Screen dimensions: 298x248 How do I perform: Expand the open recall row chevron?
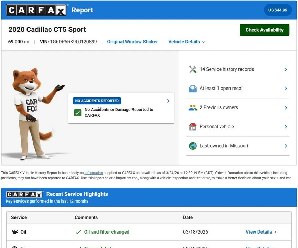tap(286, 89)
